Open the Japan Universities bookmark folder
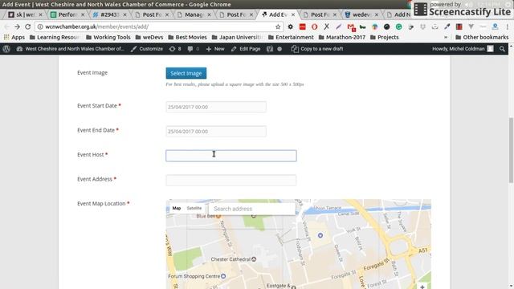This screenshot has height=289, width=514. tap(238, 38)
